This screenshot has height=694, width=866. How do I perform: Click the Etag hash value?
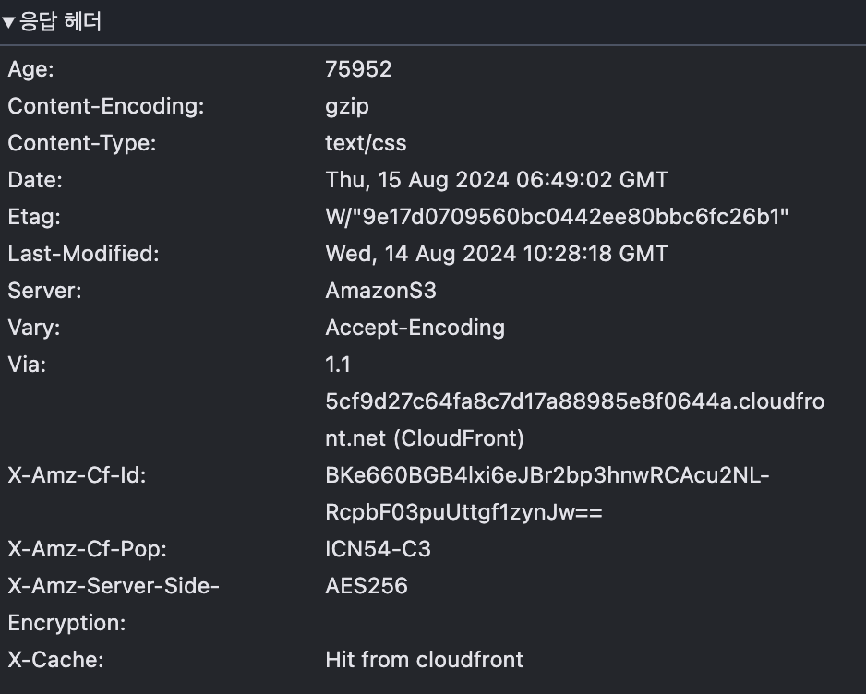(557, 217)
